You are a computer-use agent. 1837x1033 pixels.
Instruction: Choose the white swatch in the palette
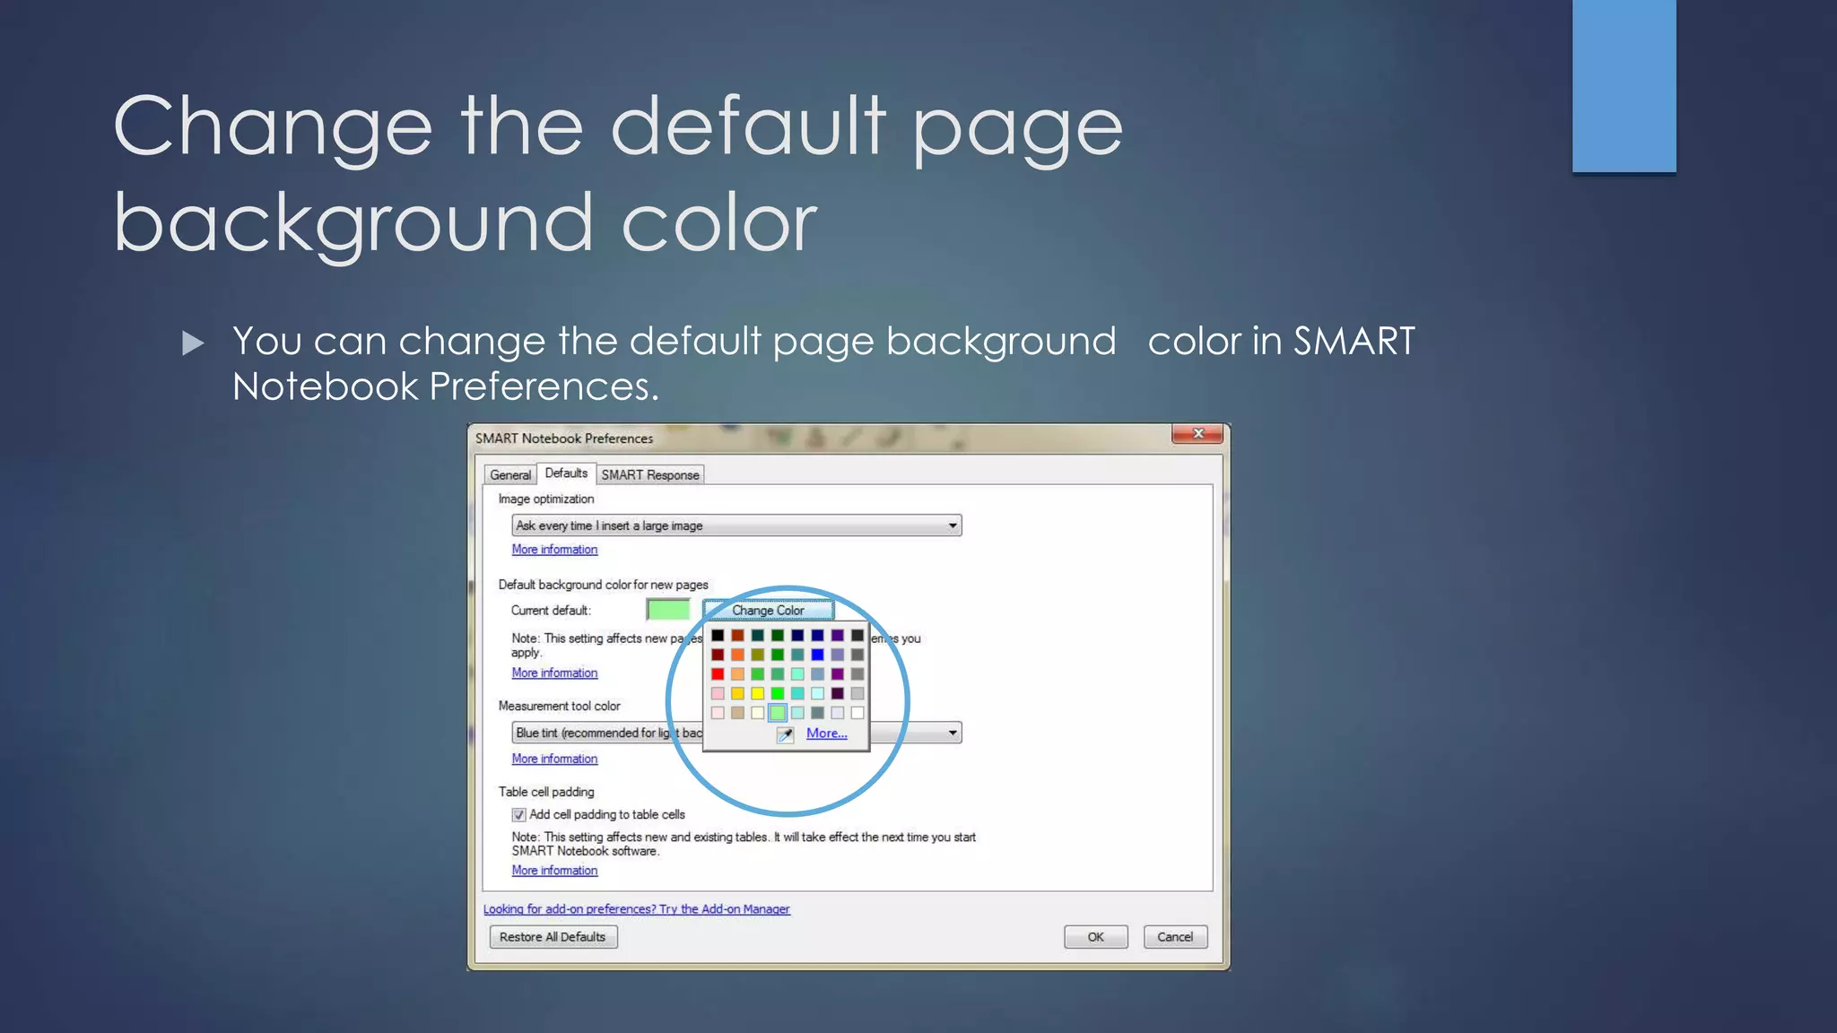[x=858, y=714]
